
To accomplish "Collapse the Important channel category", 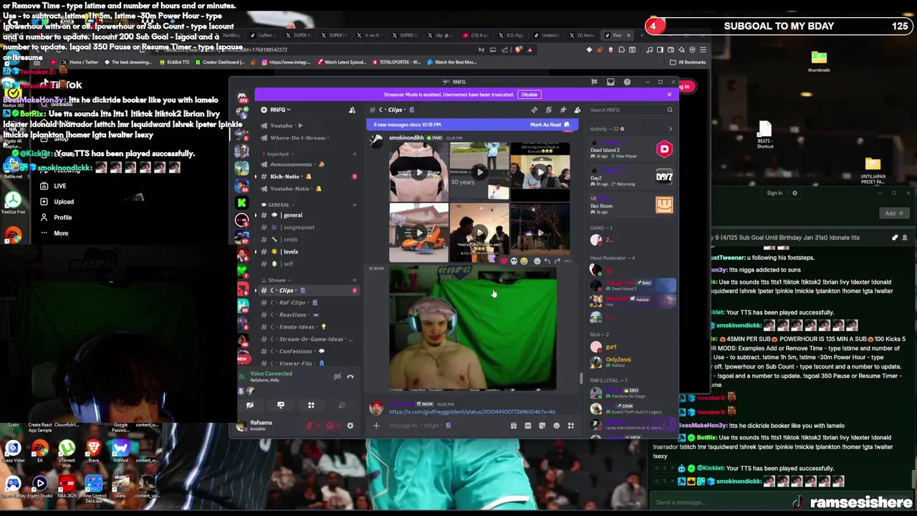I will (278, 154).
